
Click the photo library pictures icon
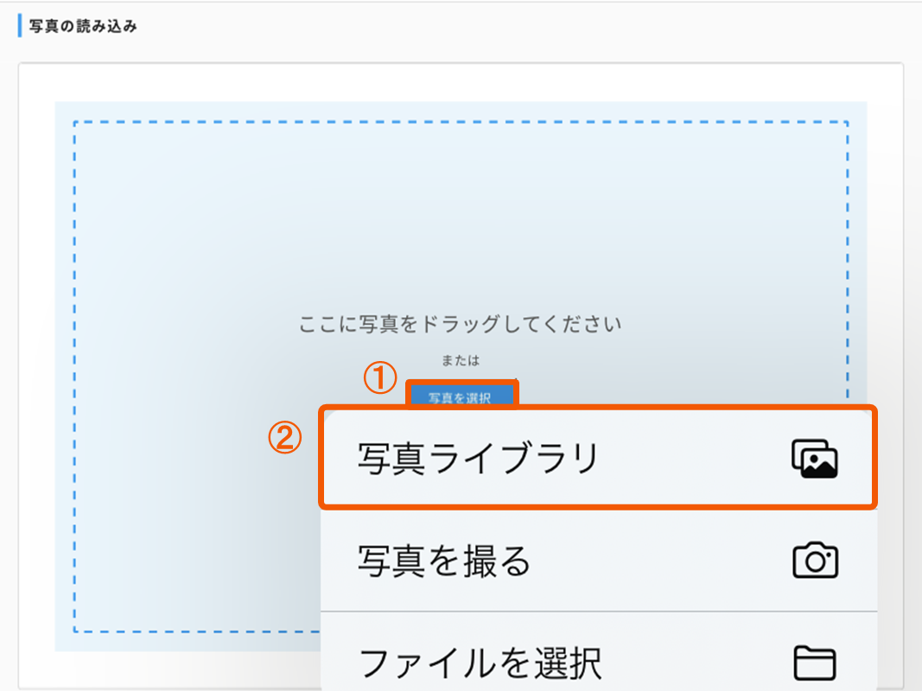815,459
